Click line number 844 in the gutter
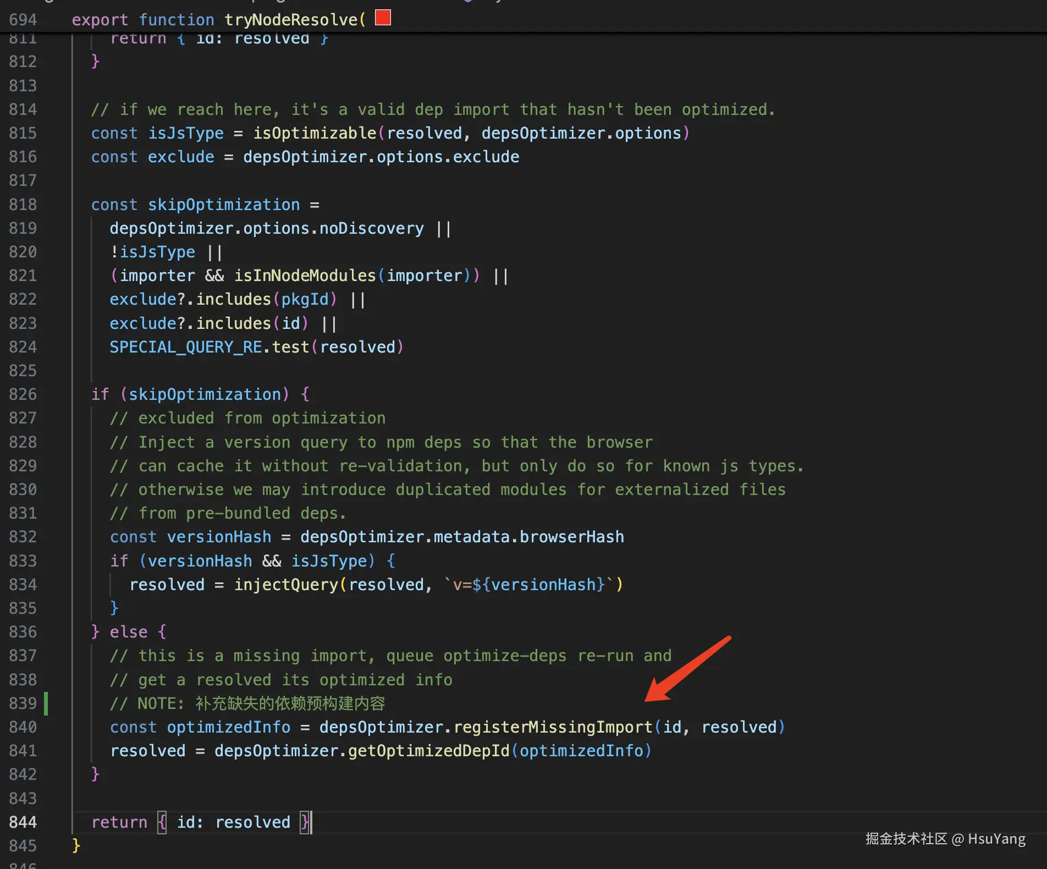The height and width of the screenshot is (869, 1047). 23,822
